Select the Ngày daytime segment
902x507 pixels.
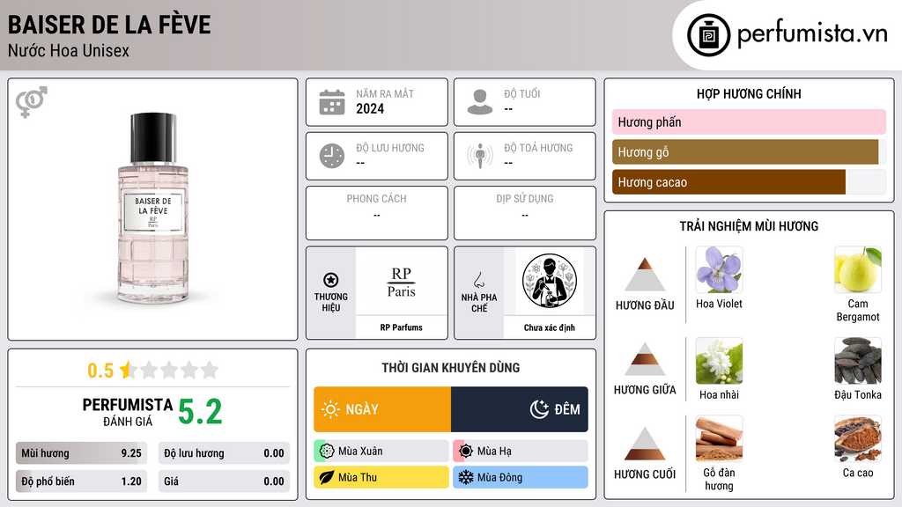coord(382,409)
